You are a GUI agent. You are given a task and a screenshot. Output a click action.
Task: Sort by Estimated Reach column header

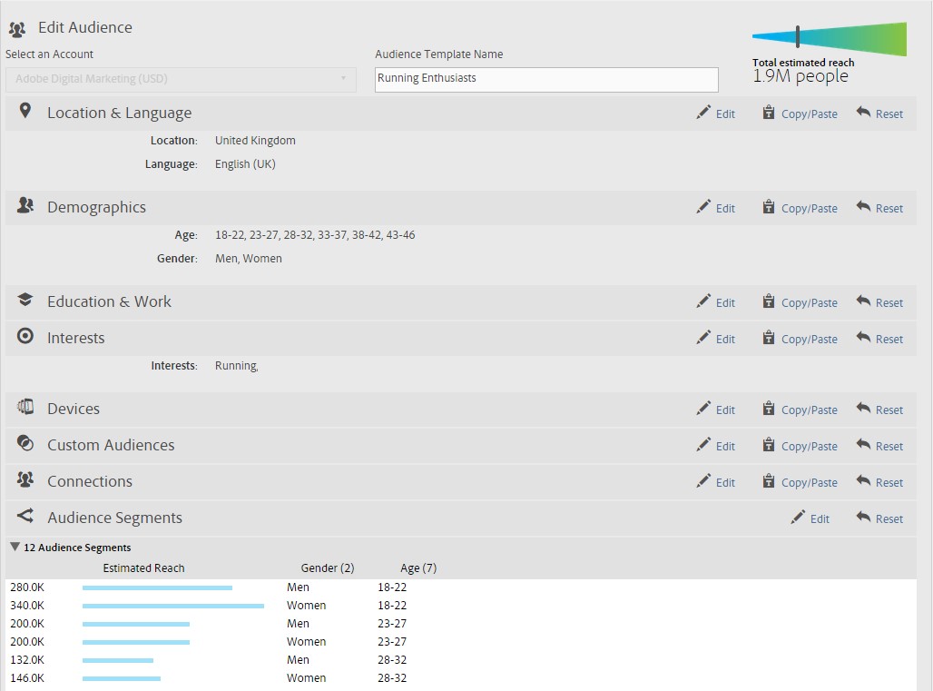click(143, 568)
